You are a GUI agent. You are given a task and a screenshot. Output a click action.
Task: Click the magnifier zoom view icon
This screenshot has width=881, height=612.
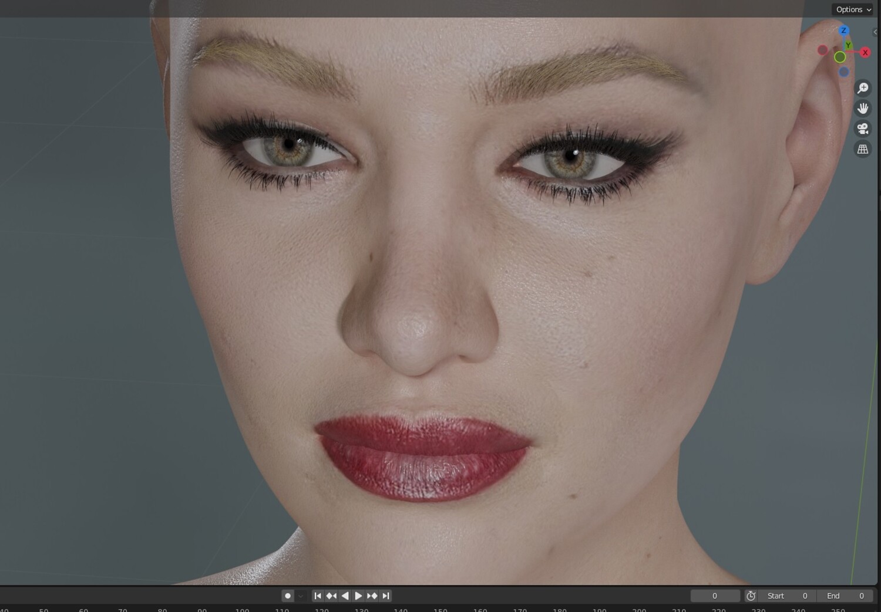[863, 88]
